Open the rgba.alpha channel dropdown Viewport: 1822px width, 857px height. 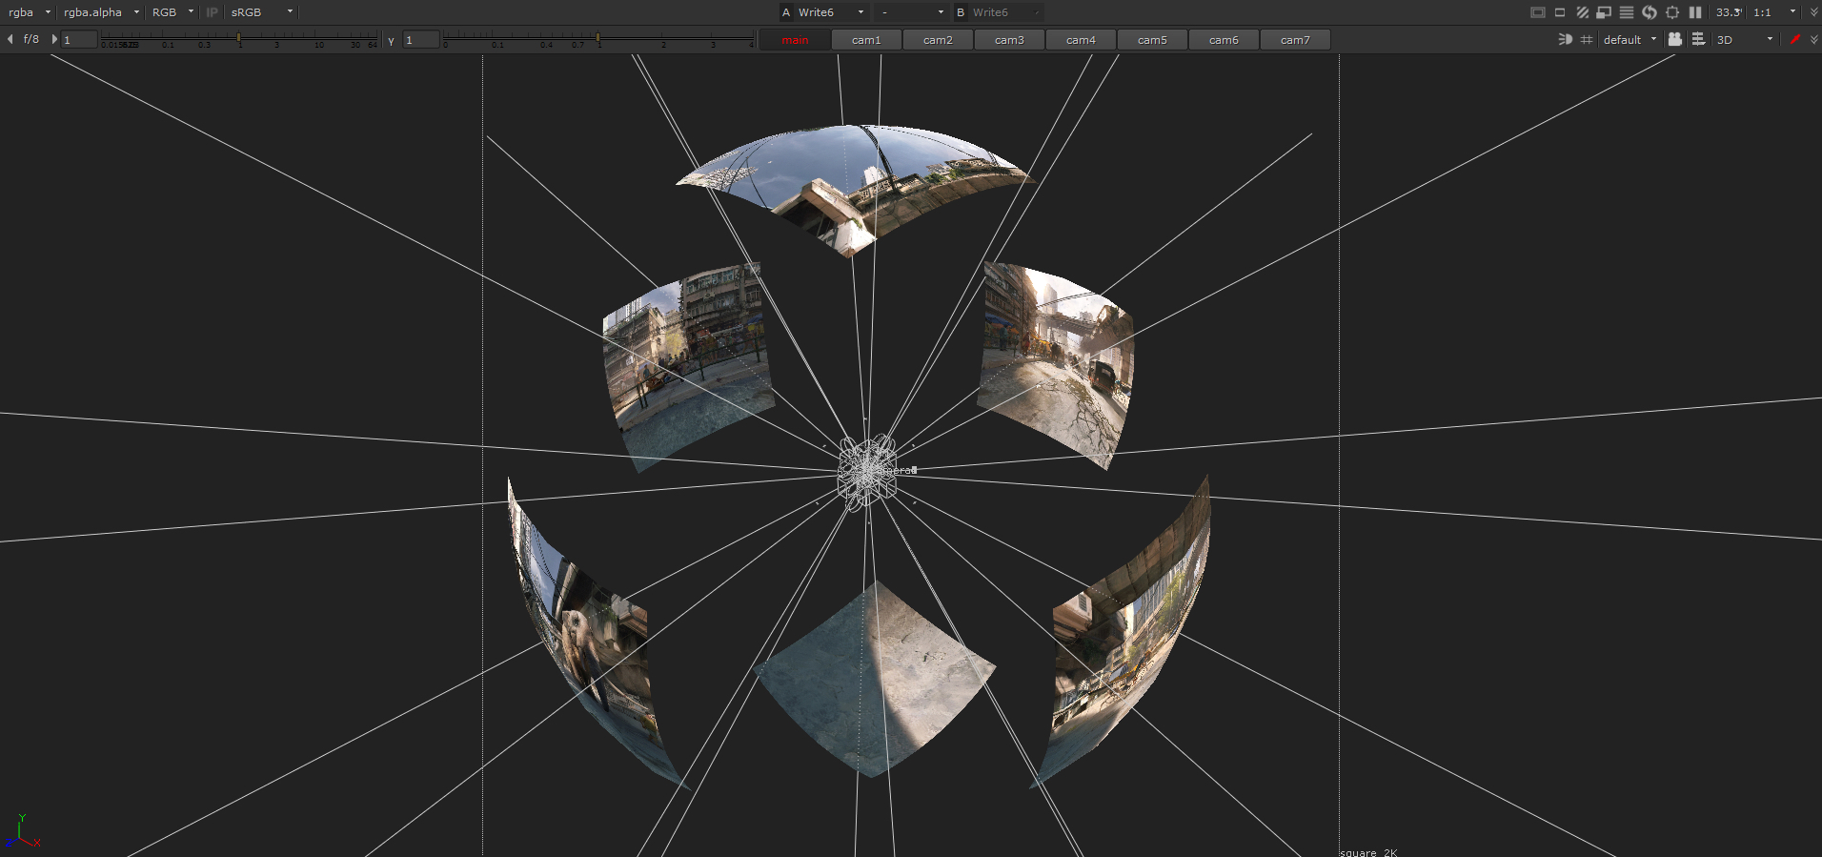click(101, 12)
